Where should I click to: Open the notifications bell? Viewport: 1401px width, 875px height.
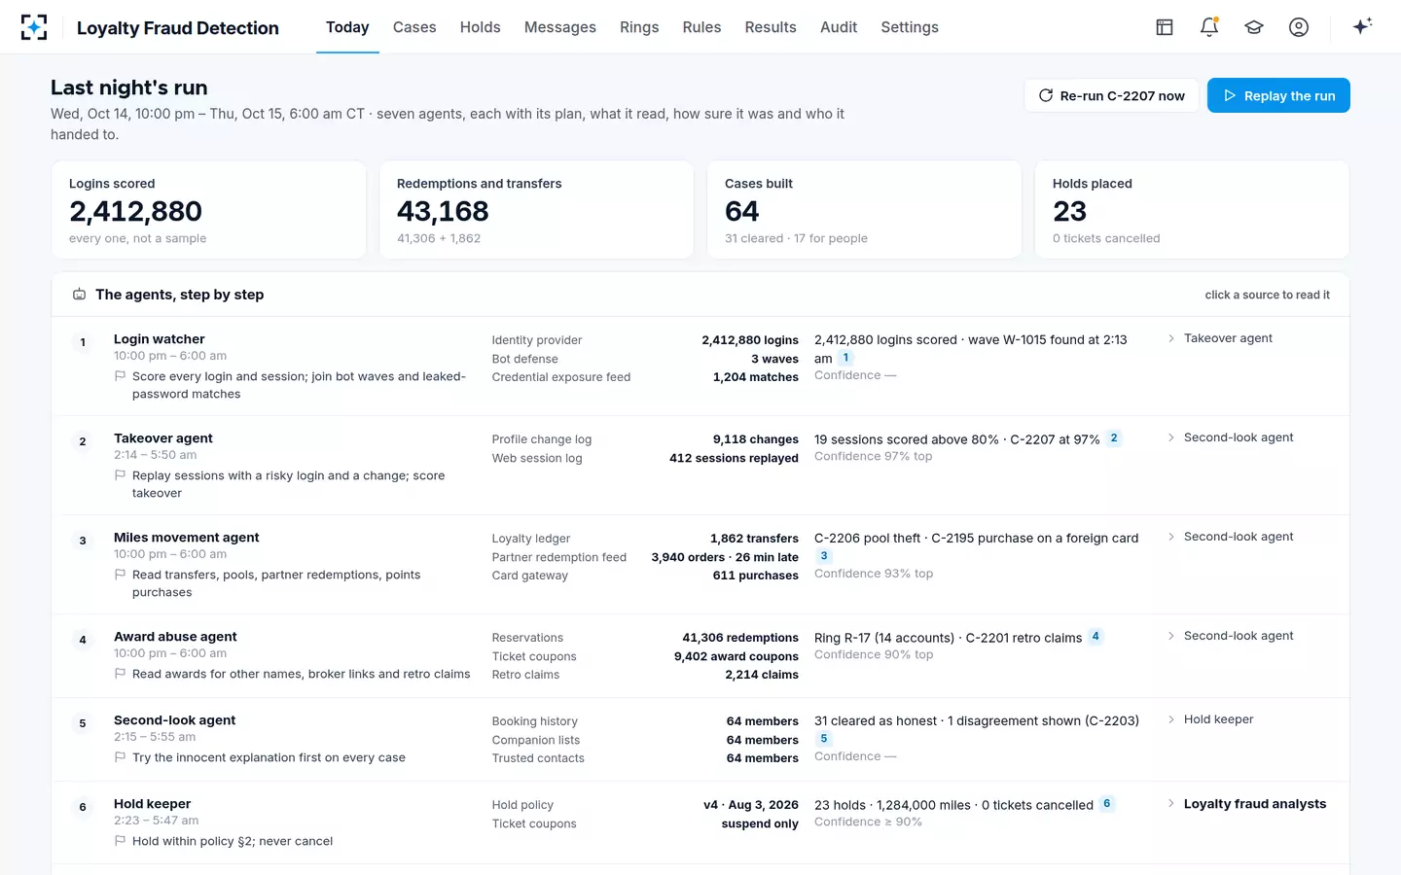tap(1209, 27)
